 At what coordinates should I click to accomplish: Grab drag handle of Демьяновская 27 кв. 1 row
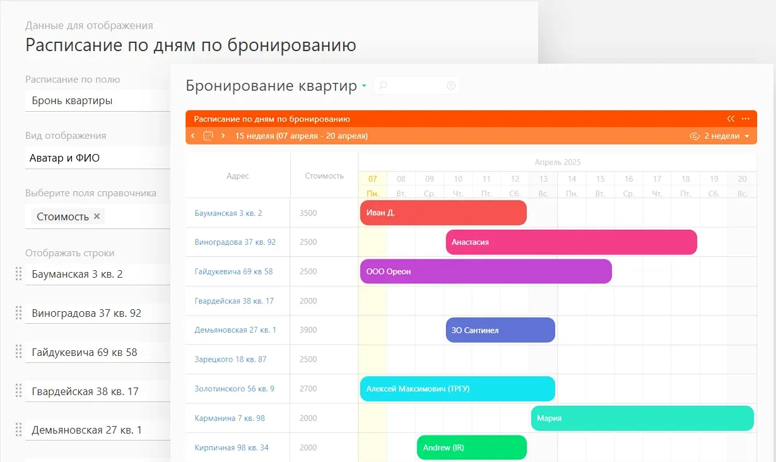[x=18, y=430]
